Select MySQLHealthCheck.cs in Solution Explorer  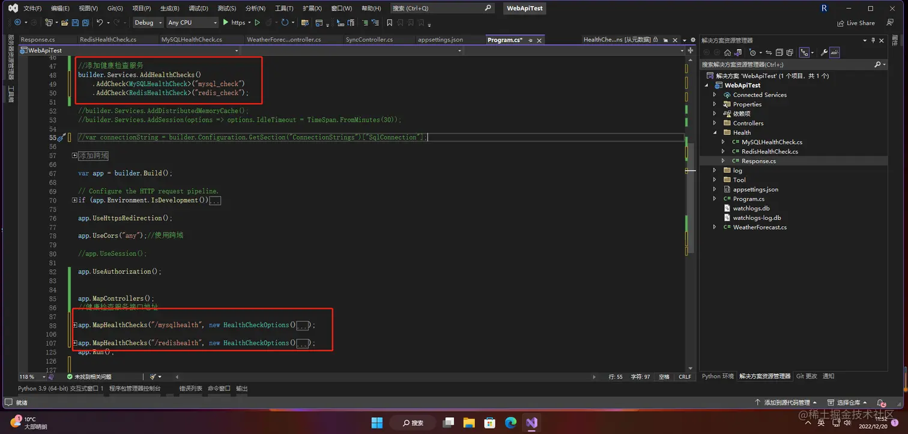point(772,142)
